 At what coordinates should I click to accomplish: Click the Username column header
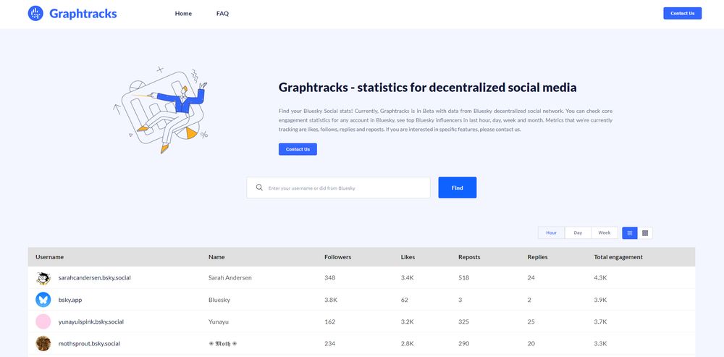(49, 257)
